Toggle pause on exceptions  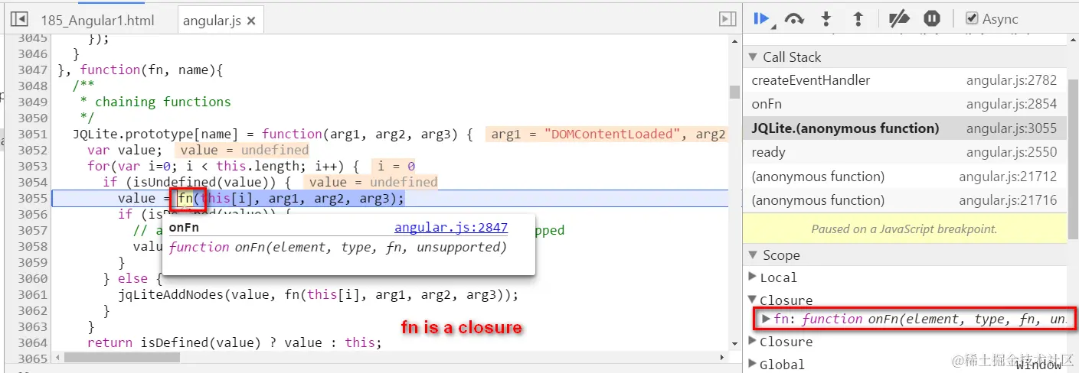(x=931, y=18)
